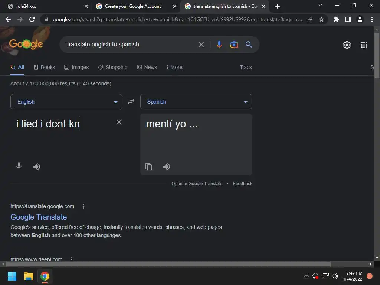This screenshot has width=380, height=285.
Task: Click the horizontal scrollbar thumb
Action: pyautogui.click(x=168, y=264)
